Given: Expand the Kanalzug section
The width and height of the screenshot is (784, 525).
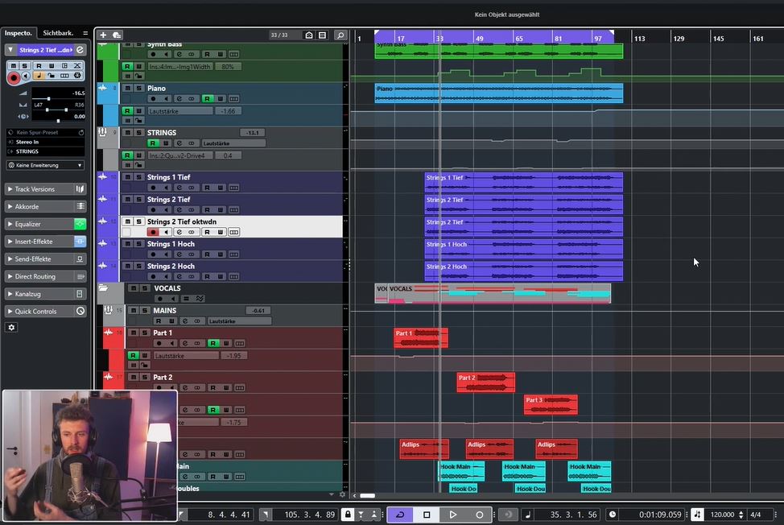Looking at the screenshot, I should (10, 294).
